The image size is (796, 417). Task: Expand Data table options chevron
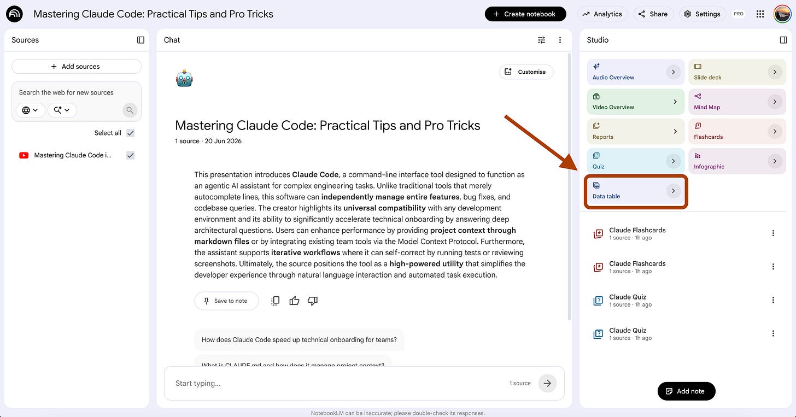[x=673, y=191]
